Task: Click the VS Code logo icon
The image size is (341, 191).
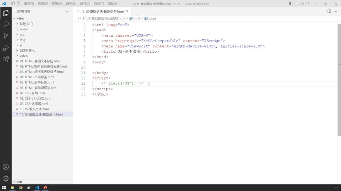Action: pos(4,4)
